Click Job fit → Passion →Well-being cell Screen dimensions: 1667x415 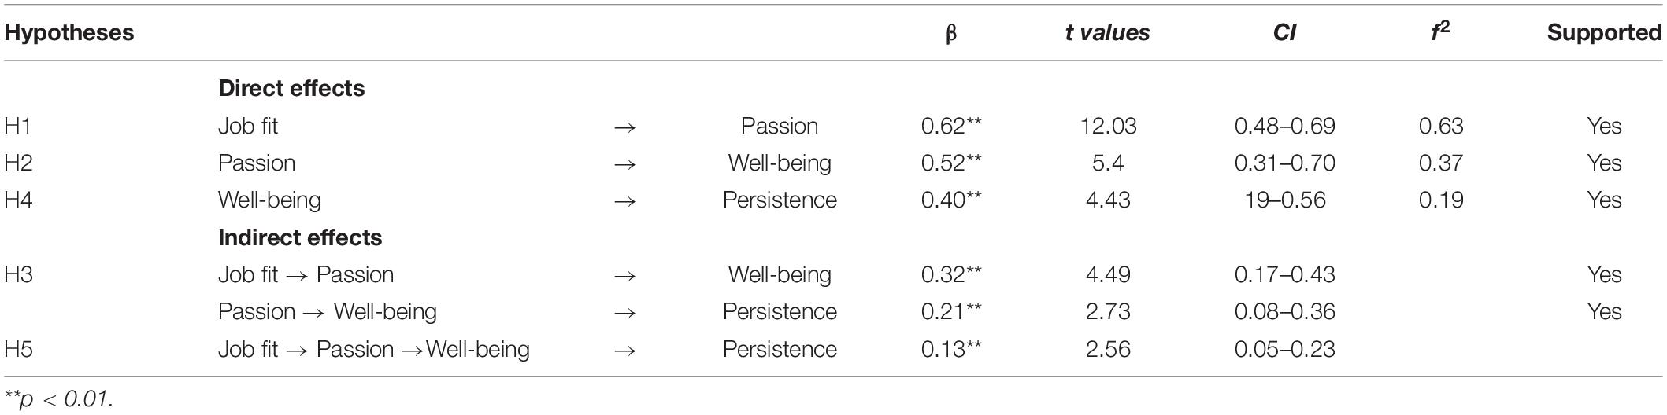374,349
